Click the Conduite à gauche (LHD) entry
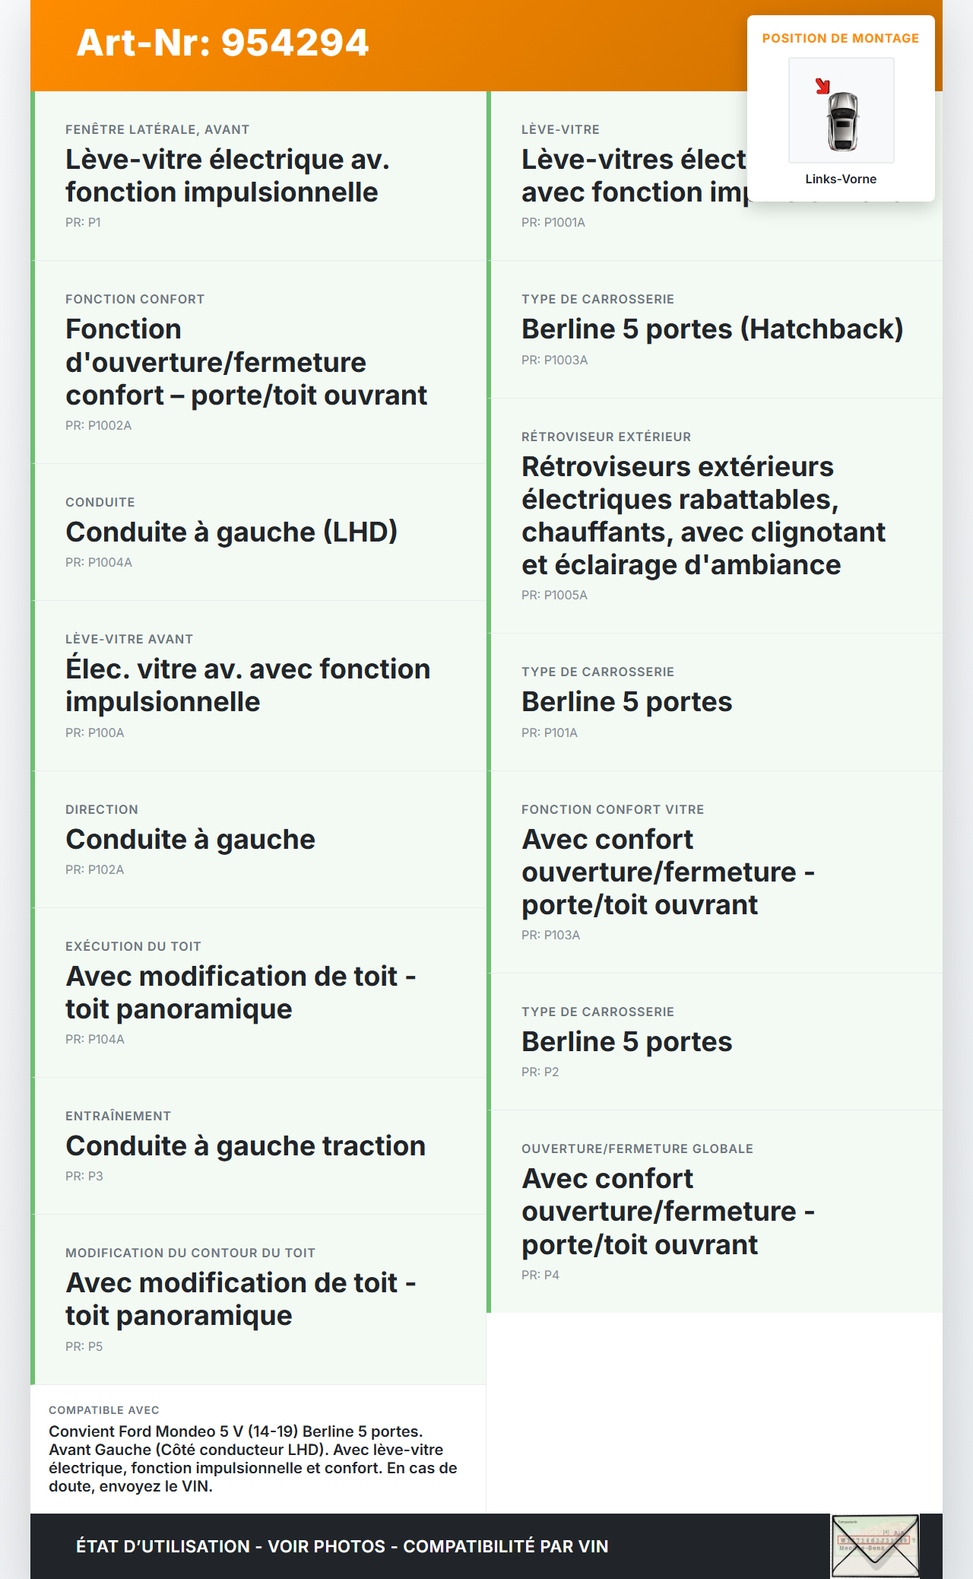The width and height of the screenshot is (973, 1579). pyautogui.click(x=232, y=532)
